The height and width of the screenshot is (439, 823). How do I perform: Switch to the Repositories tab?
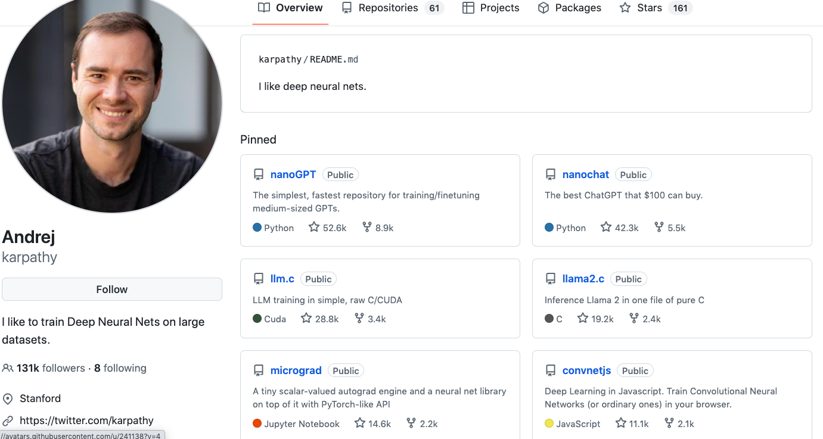388,8
